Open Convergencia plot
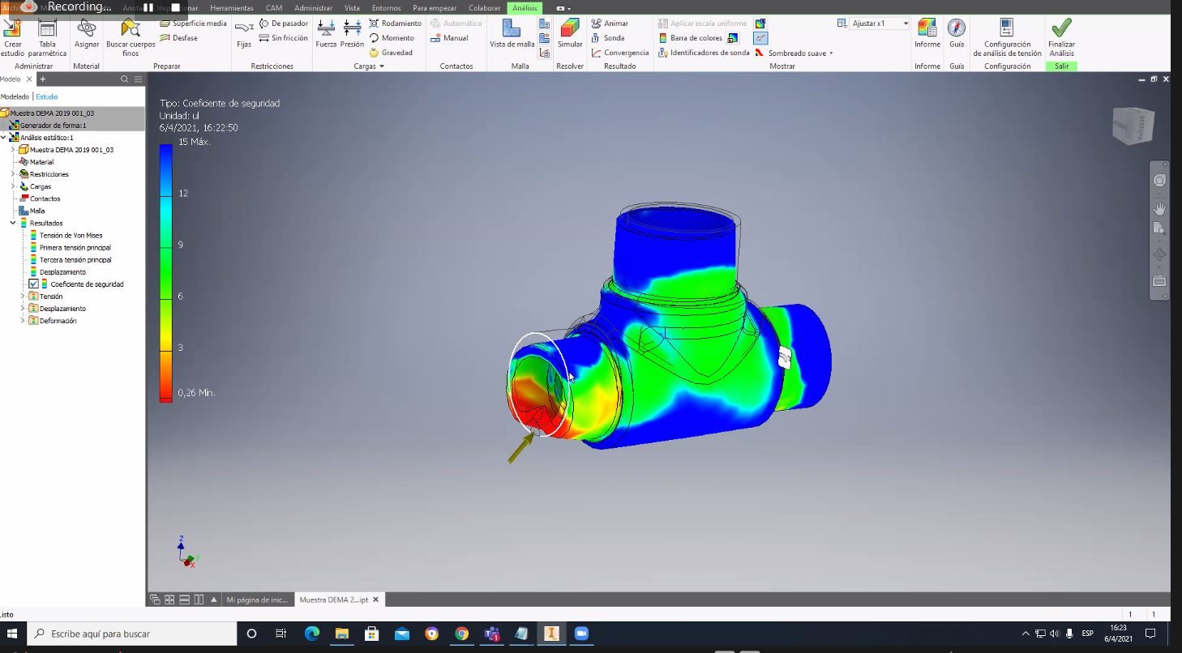The height and width of the screenshot is (653, 1182). [620, 53]
